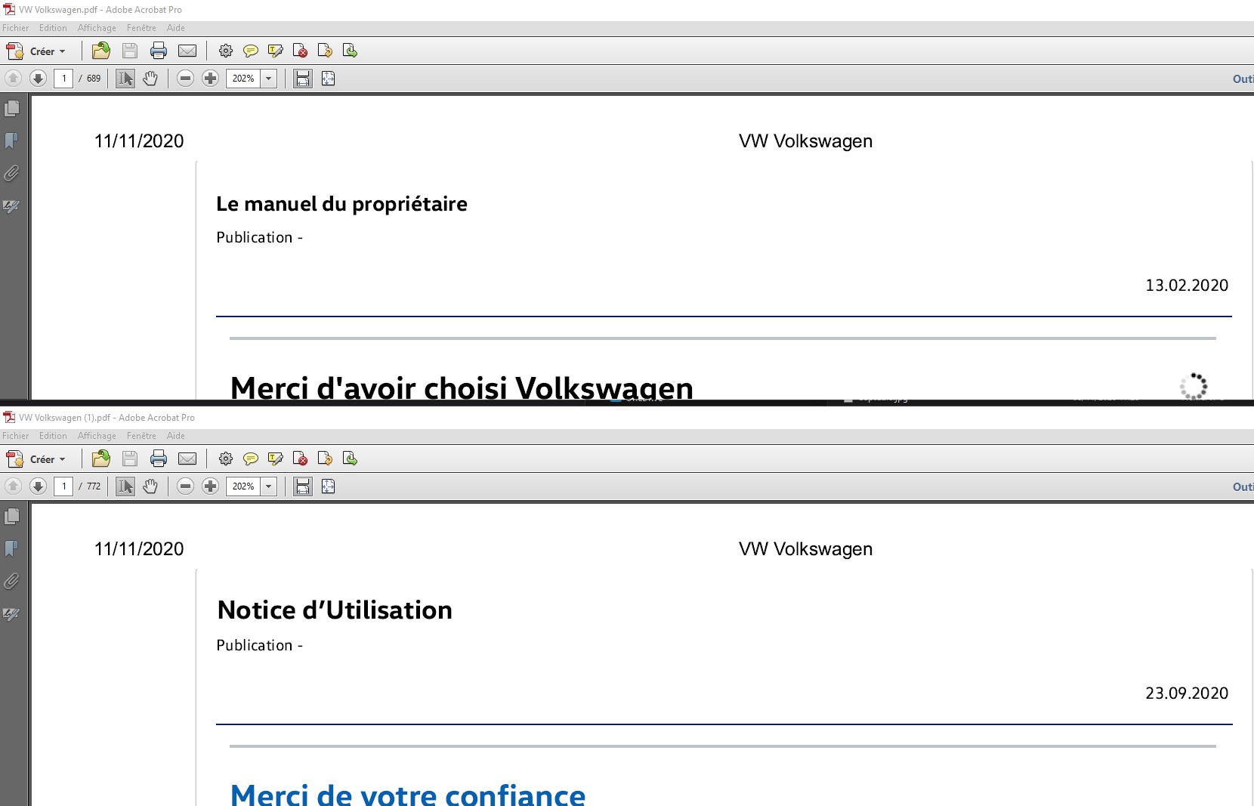1254x806 pixels.
Task: Choose Hand pan tool in top window
Action: 150,78
